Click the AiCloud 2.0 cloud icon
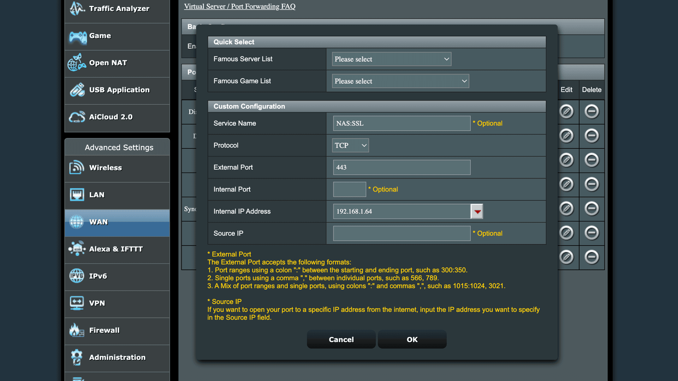Screen dimensions: 678x381 click(77, 117)
